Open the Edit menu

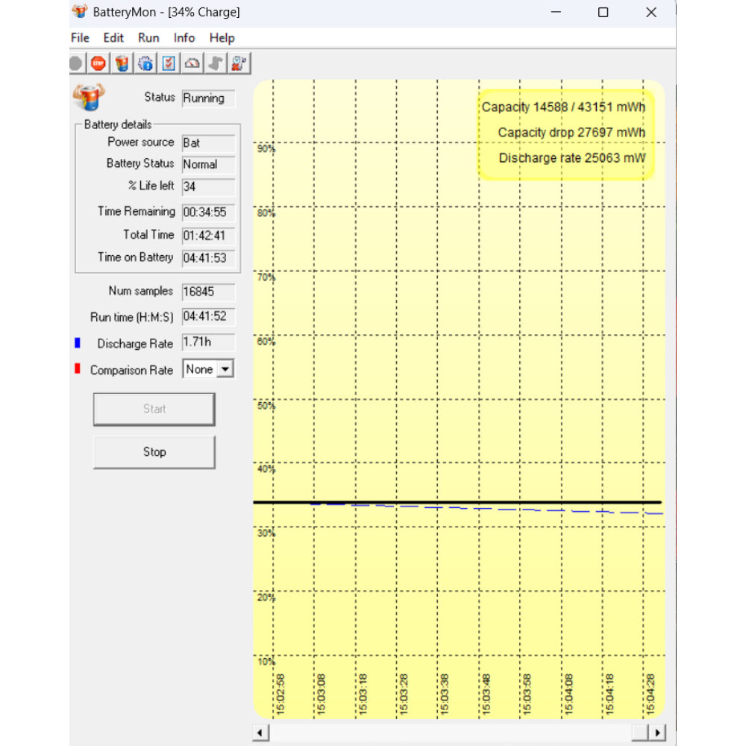click(113, 38)
